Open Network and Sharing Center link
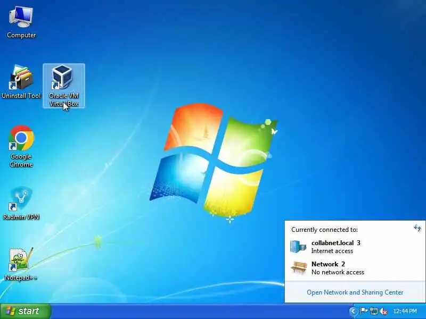Screen dimensions: 426x319 (x=355, y=292)
